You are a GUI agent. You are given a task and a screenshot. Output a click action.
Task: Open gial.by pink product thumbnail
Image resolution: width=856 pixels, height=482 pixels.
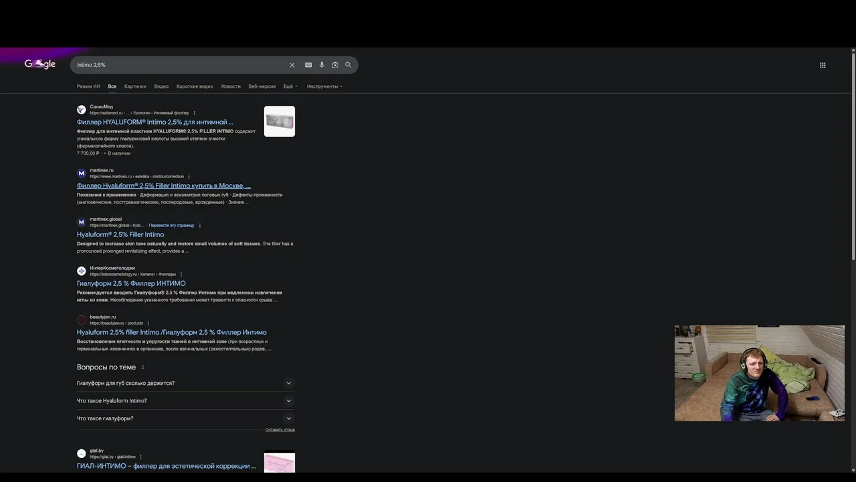coord(280,463)
